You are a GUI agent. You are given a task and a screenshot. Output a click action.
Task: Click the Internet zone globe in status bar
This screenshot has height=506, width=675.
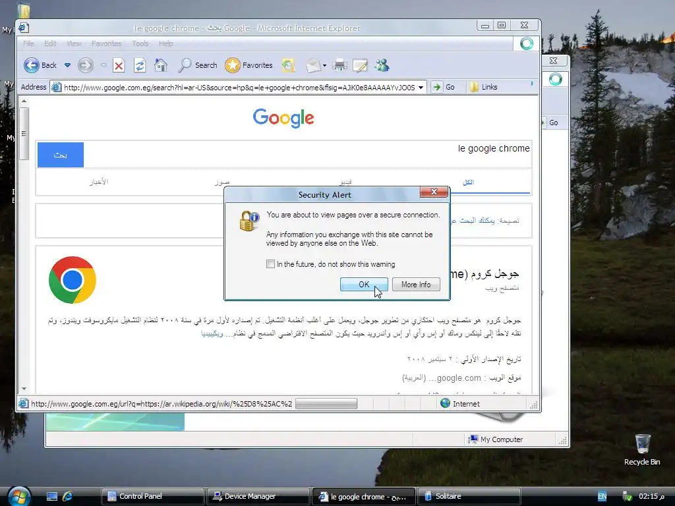click(445, 403)
